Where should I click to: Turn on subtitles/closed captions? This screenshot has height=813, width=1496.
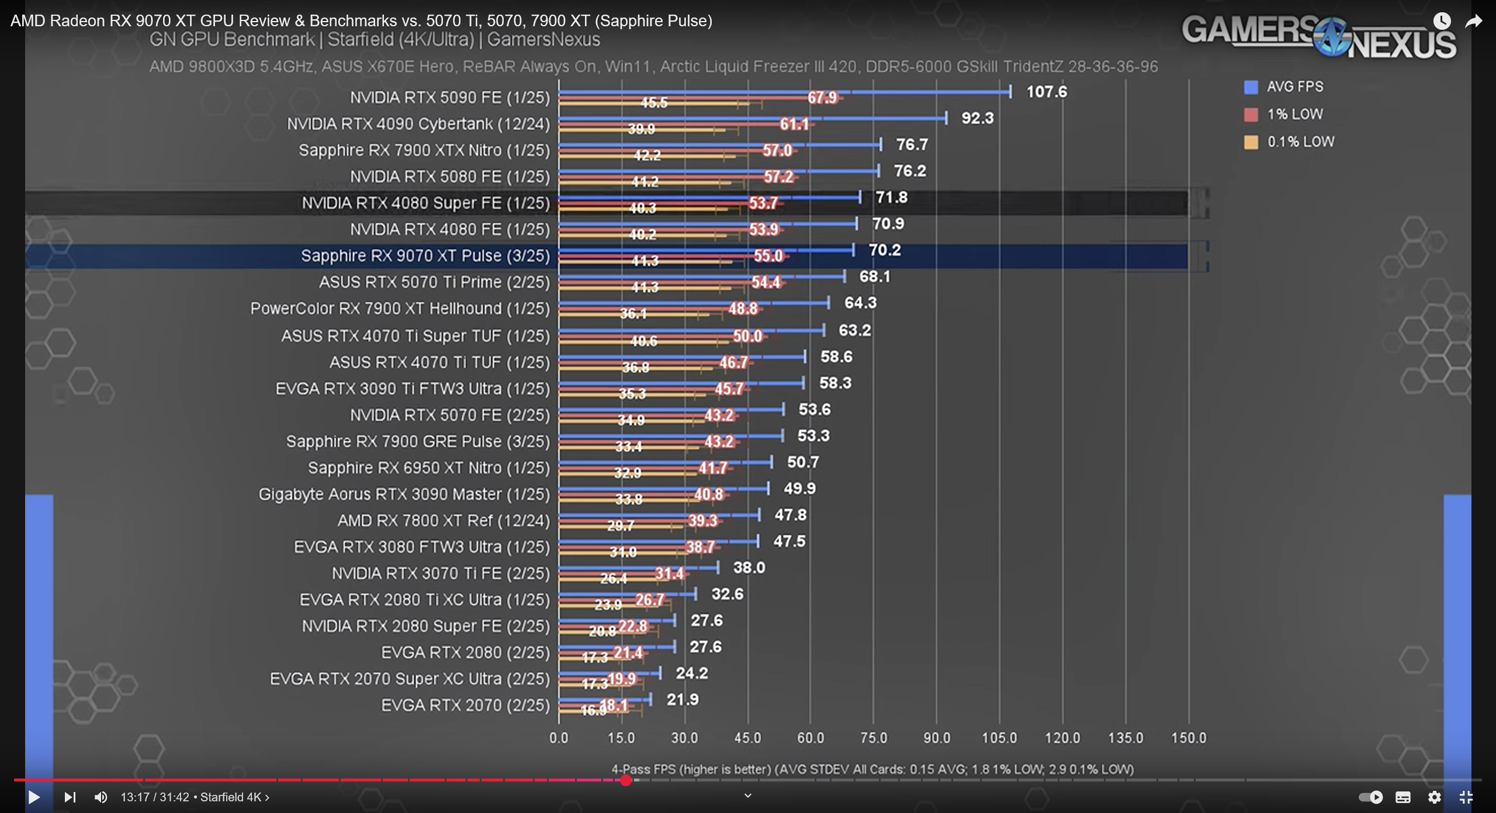(x=1402, y=797)
